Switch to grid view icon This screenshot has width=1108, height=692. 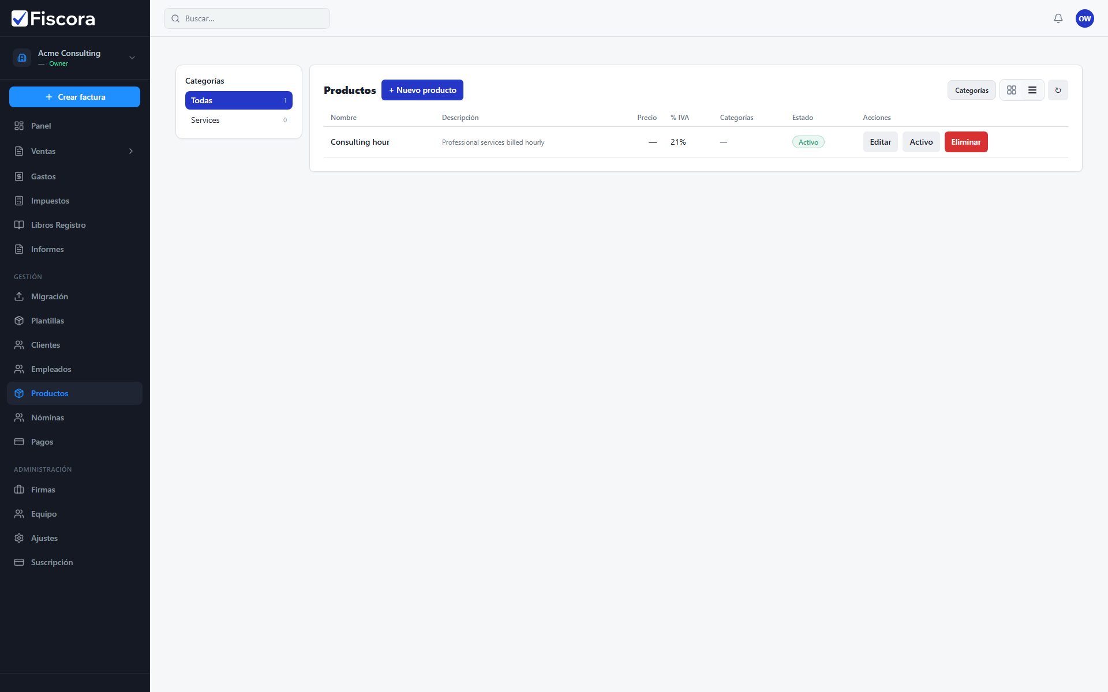coord(1012,90)
